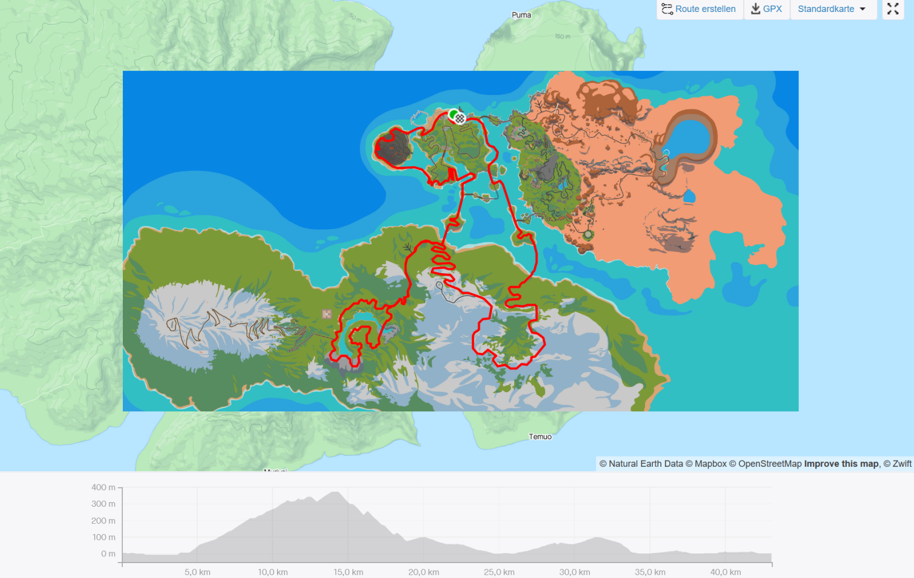Click the 30,0 km axis label
Viewport: 914px width, 578px height.
point(575,572)
